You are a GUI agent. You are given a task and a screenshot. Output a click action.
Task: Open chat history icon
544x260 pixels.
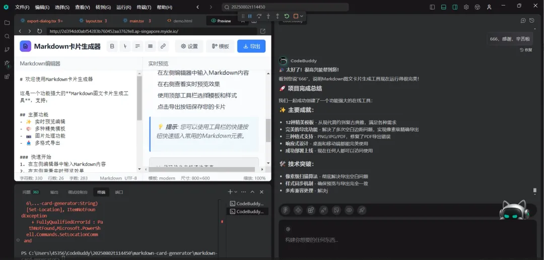tap(532, 21)
